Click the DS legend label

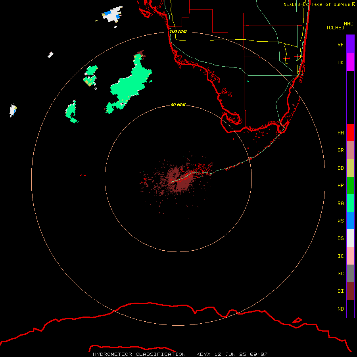click(340, 238)
